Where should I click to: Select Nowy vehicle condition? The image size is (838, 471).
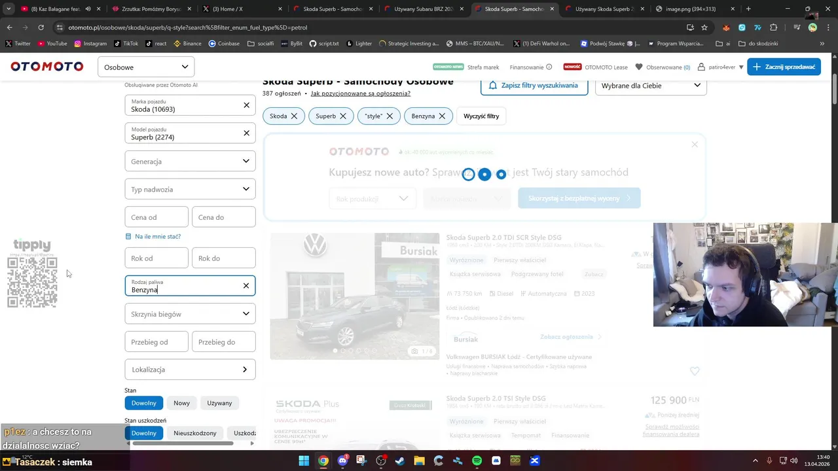(181, 403)
